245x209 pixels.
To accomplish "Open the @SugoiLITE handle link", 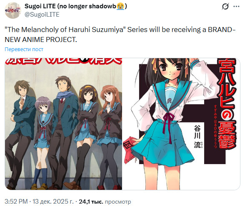I will pyautogui.click(x=42, y=15).
